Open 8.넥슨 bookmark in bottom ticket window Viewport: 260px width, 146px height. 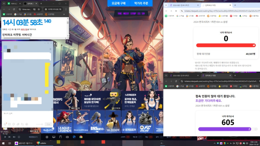click(x=244, y=86)
